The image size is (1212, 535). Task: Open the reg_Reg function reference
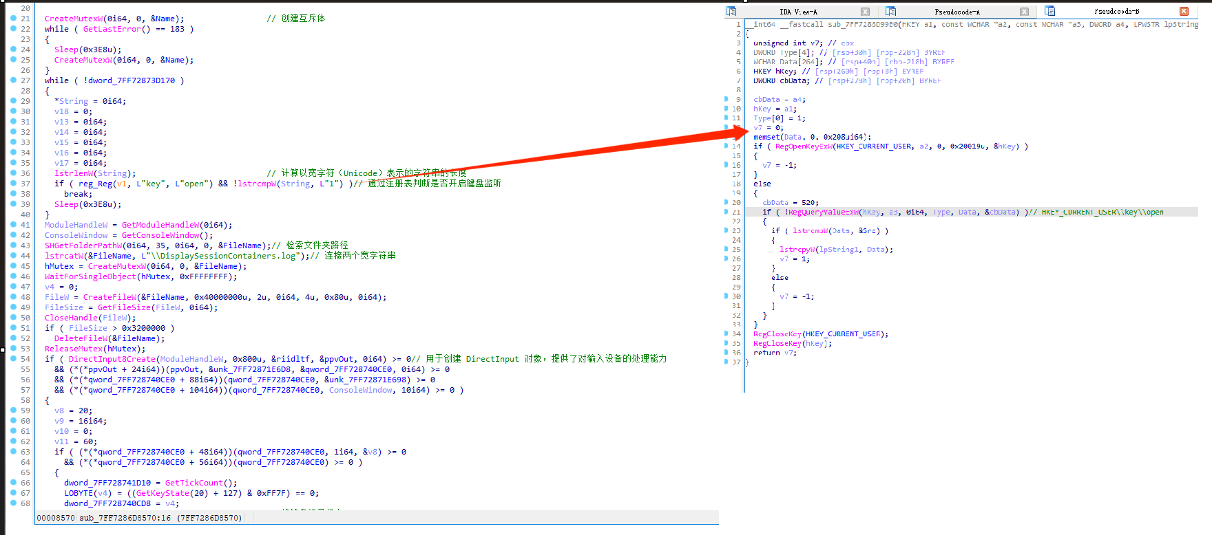click(x=95, y=184)
